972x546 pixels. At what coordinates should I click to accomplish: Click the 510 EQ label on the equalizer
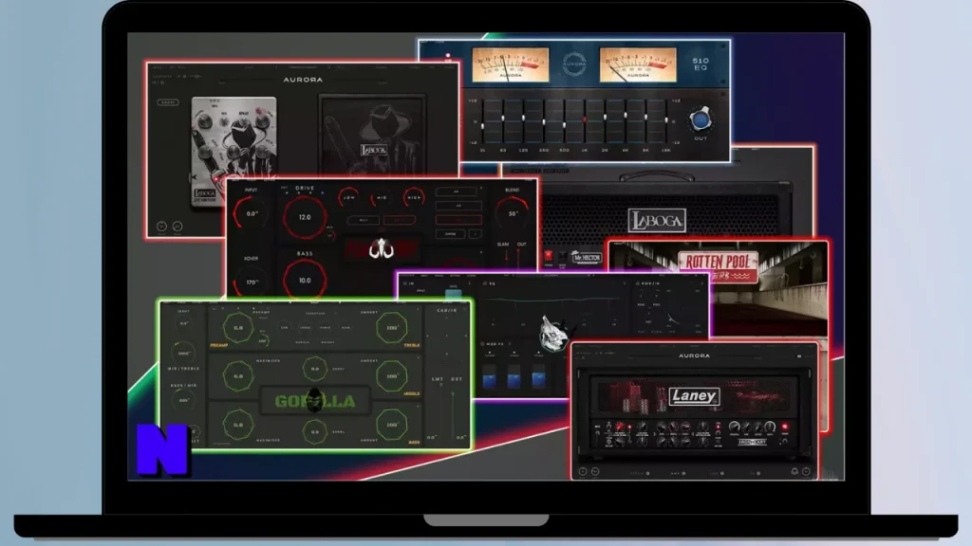(701, 64)
